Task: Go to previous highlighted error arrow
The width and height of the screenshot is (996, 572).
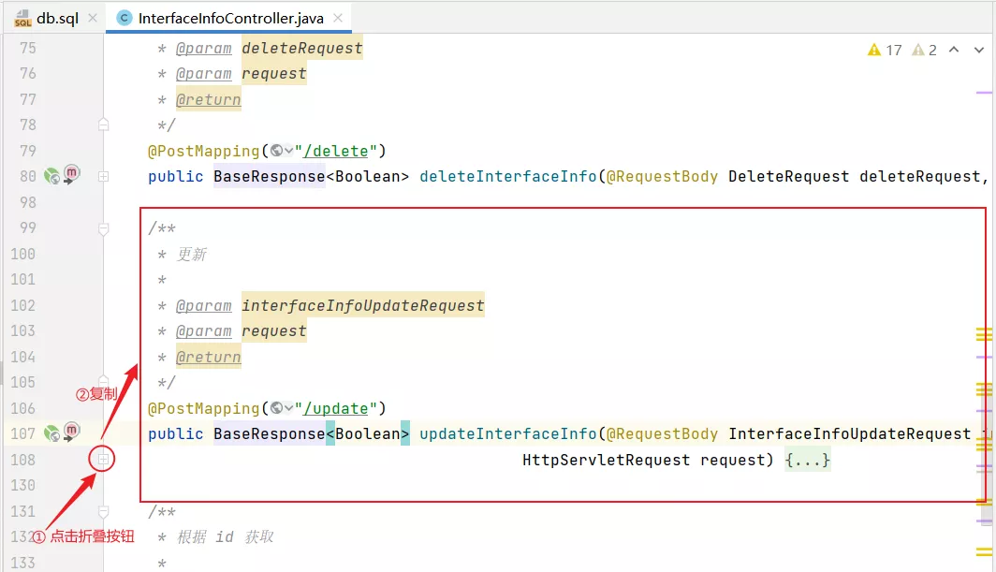Action: point(954,50)
